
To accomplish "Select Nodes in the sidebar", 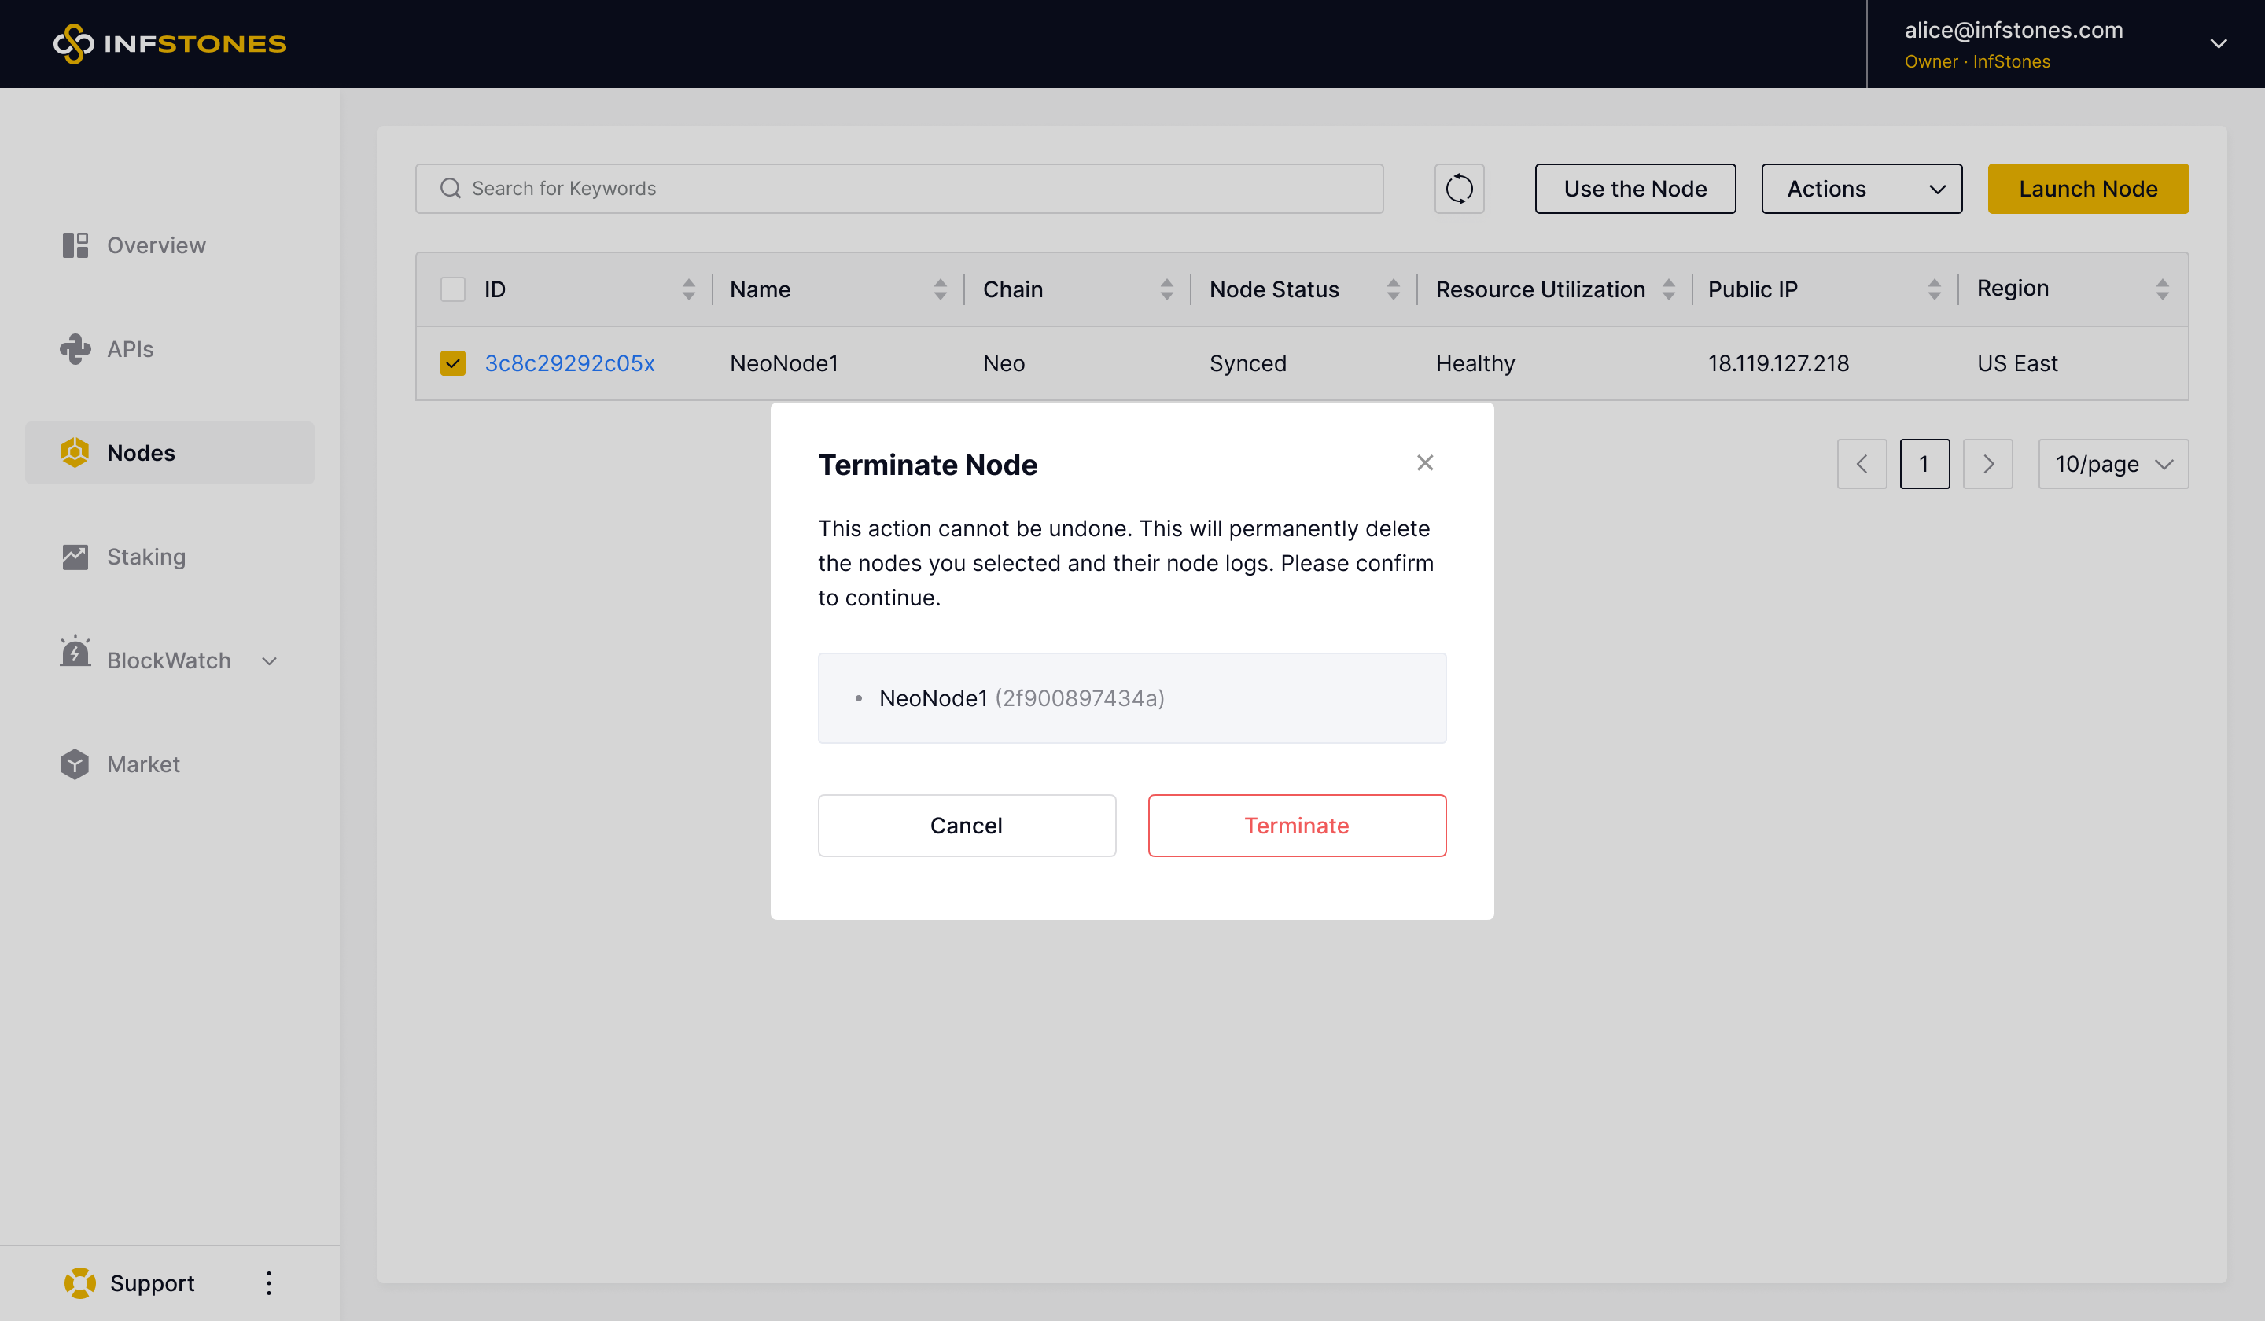I will pos(141,453).
